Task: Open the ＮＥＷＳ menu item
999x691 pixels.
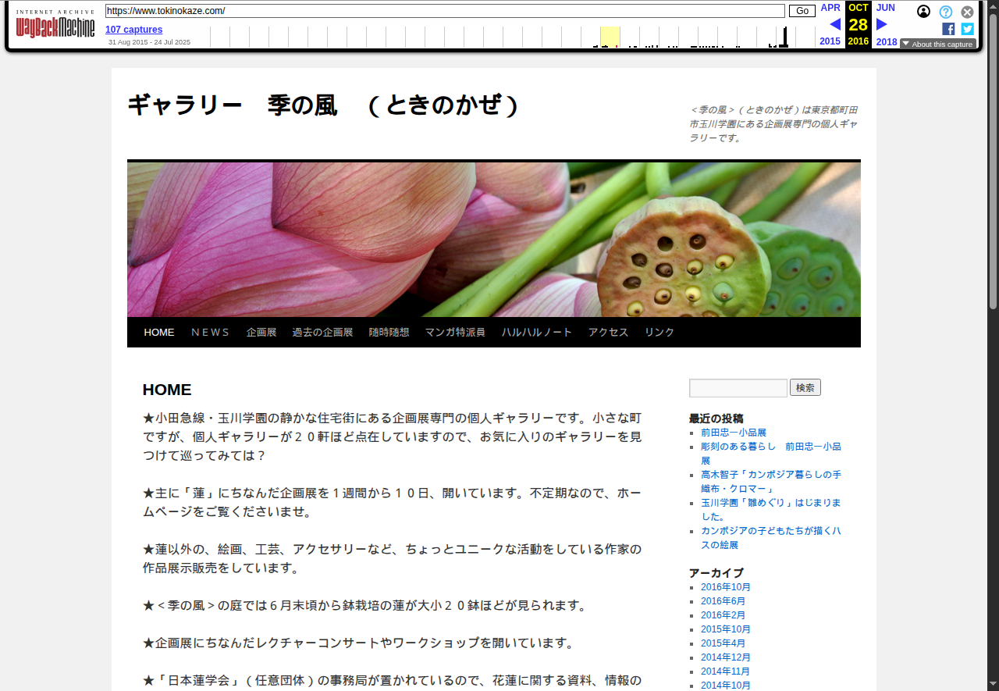Action: coord(210,332)
